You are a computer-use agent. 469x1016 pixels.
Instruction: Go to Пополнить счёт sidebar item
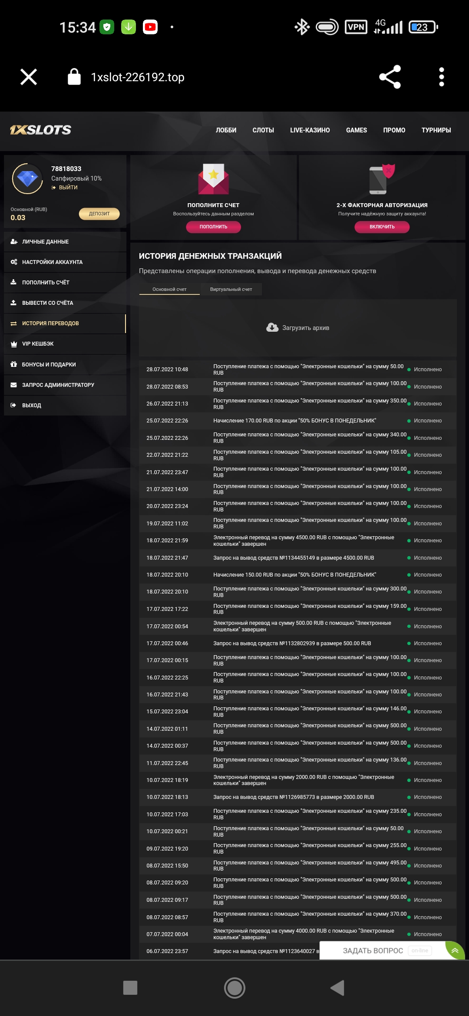click(46, 283)
